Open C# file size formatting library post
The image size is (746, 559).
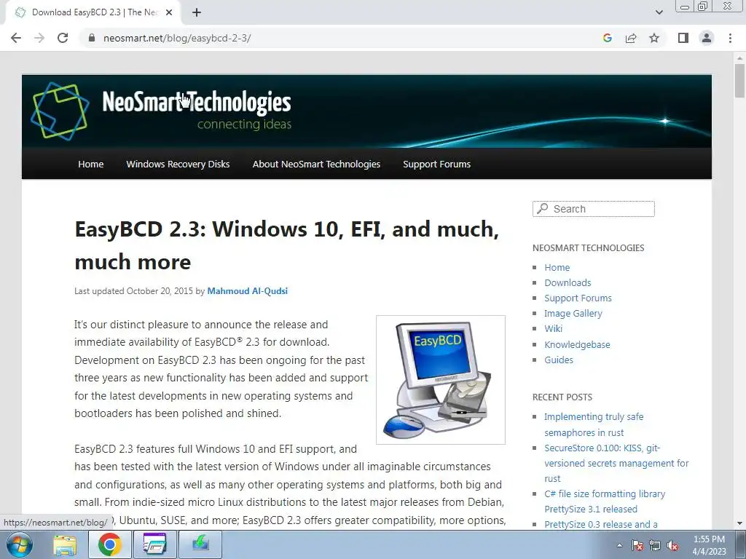605,501
